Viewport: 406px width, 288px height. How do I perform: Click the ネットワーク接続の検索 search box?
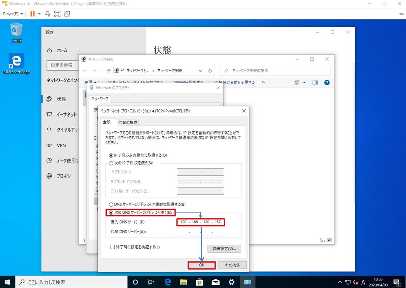(x=275, y=70)
